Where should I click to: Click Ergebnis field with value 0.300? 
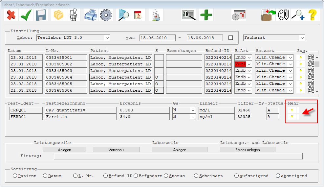[144, 110]
